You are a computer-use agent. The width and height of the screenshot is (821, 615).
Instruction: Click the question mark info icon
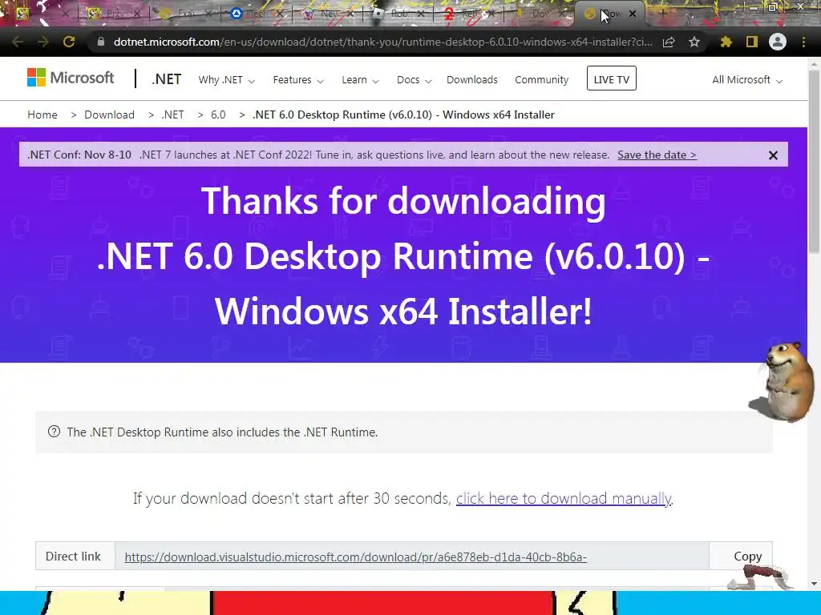(x=54, y=432)
